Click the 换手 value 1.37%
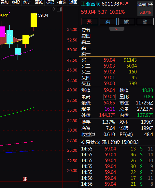The image size is (155, 188). 108,122
